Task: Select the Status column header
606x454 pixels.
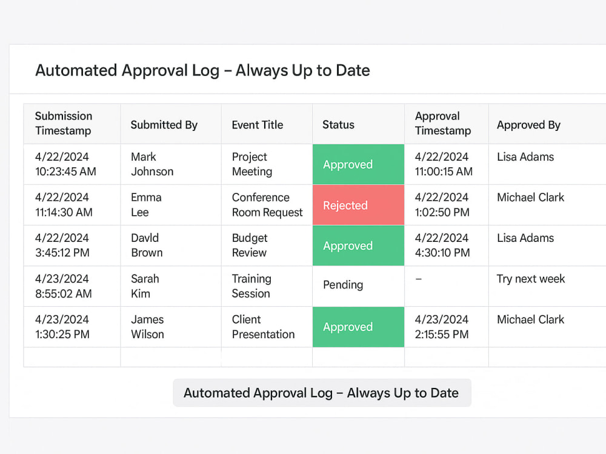Action: click(358, 124)
